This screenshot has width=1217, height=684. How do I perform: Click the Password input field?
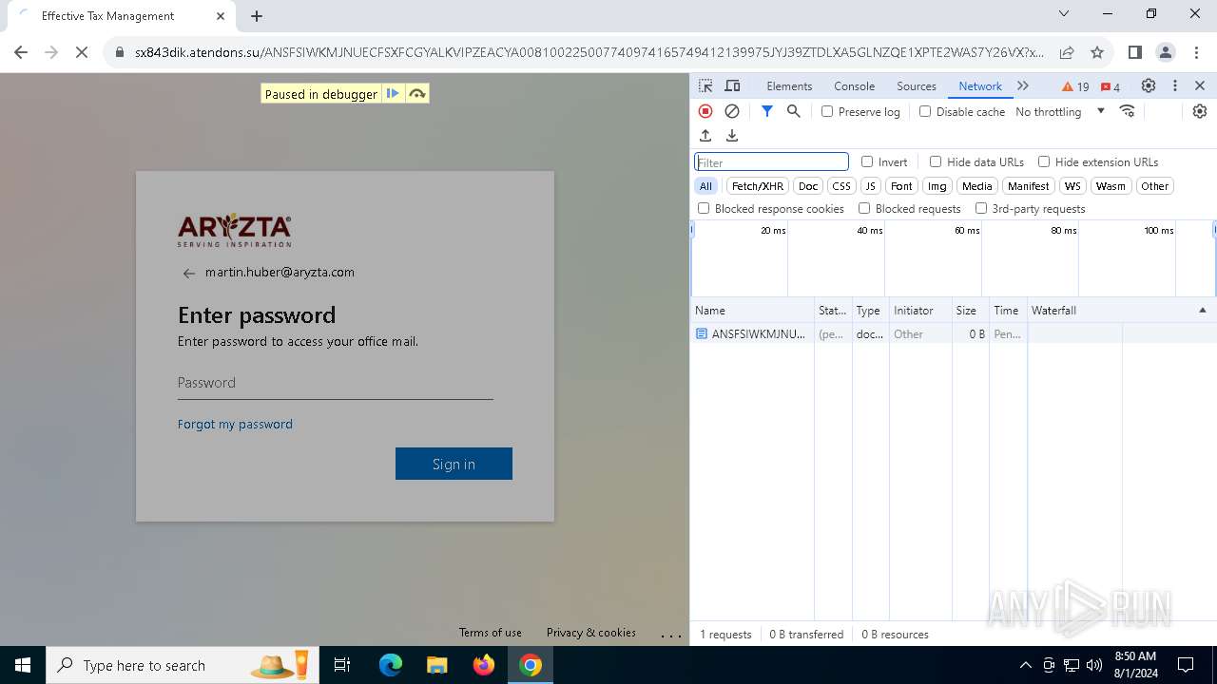point(335,383)
